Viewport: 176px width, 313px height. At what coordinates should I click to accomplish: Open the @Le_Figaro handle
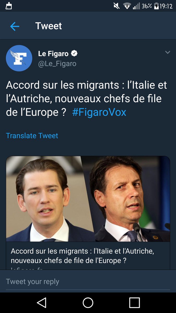(x=57, y=64)
